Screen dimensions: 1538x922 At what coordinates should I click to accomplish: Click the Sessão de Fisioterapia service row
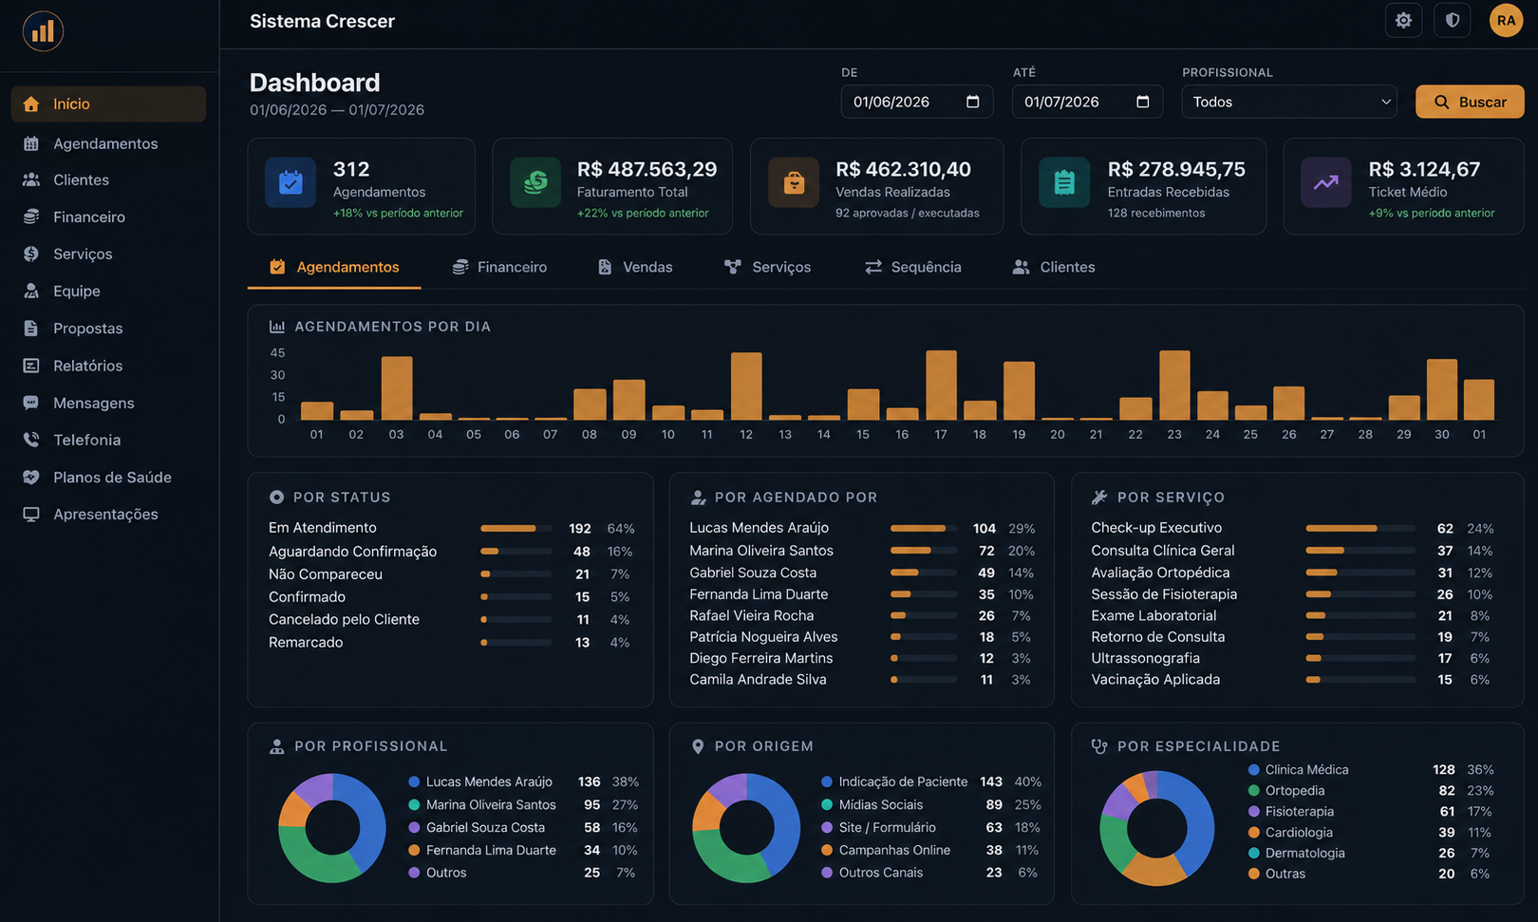click(x=1292, y=594)
